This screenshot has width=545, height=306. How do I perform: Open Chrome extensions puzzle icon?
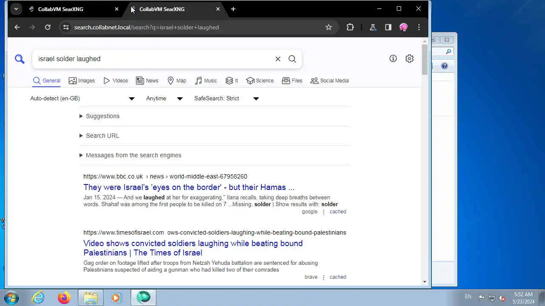pos(350,27)
